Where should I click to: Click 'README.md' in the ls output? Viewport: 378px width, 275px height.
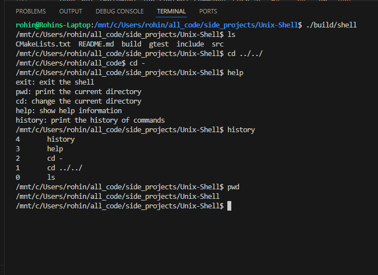coord(96,44)
